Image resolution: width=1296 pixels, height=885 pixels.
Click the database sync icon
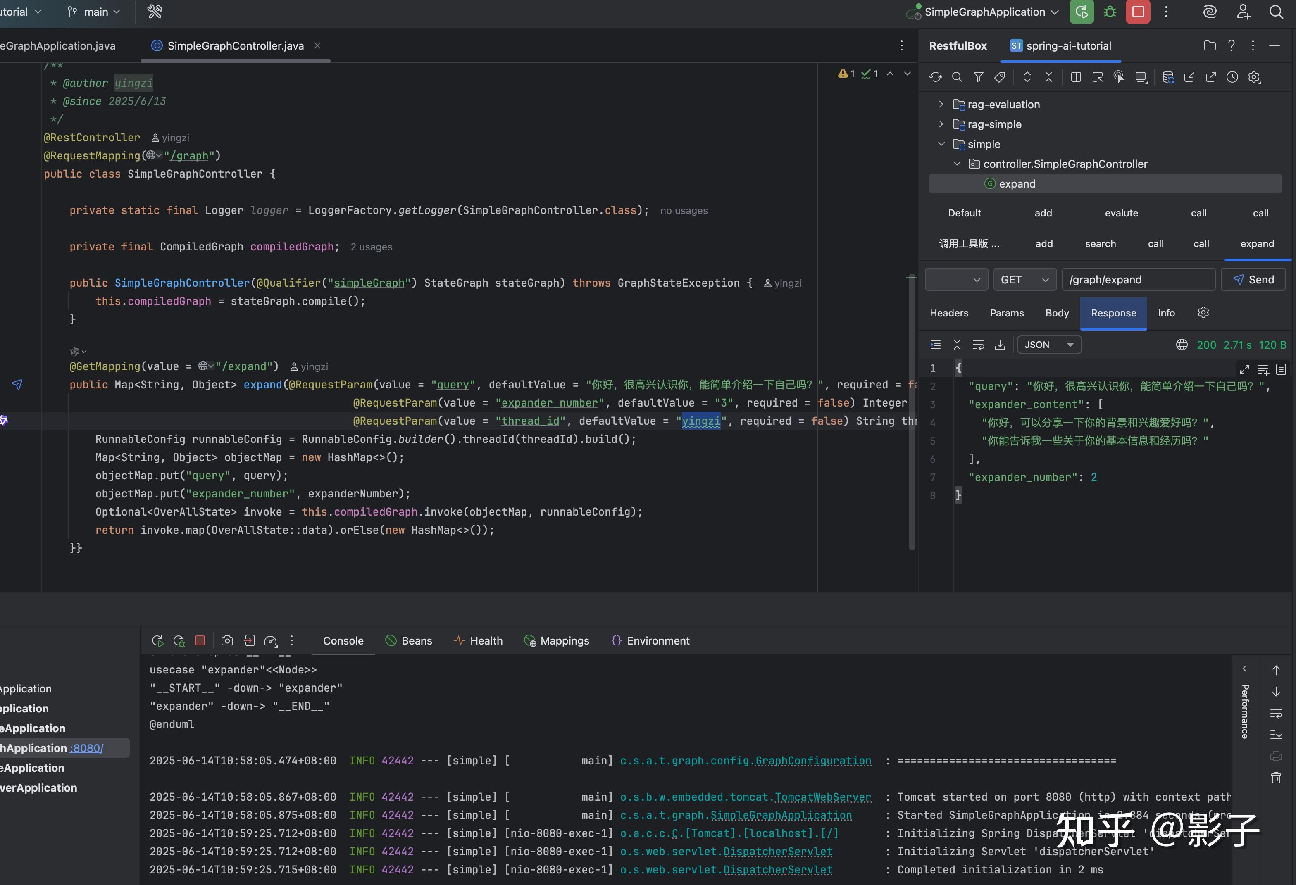click(x=1168, y=77)
